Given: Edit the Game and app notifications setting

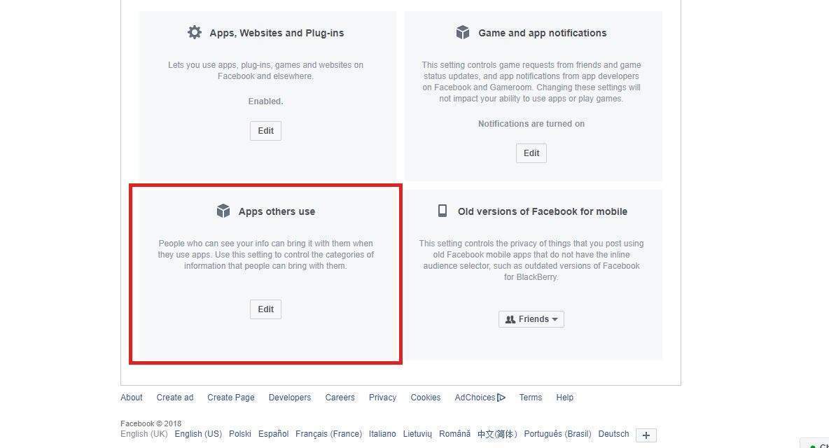Looking at the screenshot, I should [531, 153].
